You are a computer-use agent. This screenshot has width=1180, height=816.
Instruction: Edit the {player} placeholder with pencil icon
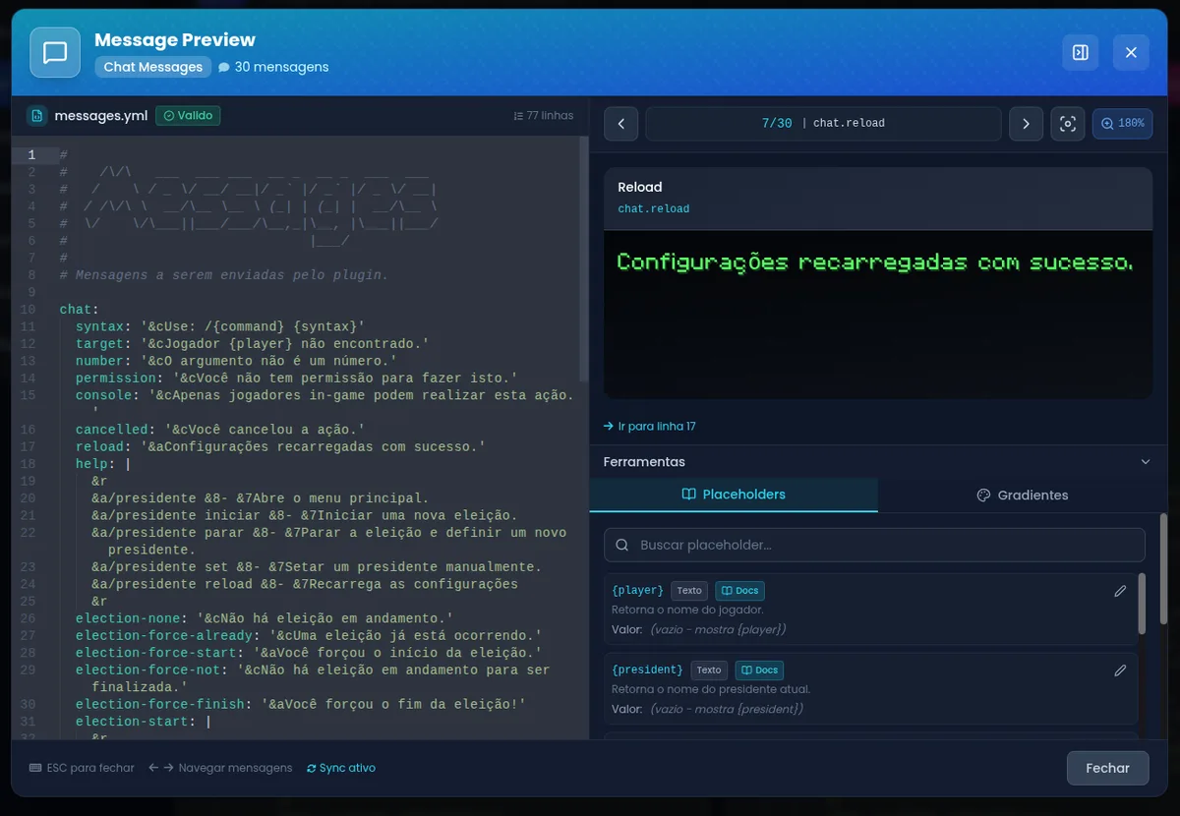(x=1120, y=591)
